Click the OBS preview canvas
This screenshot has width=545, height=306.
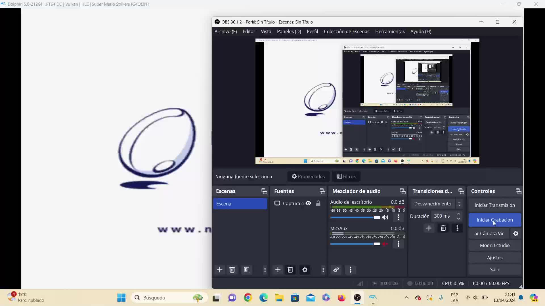[x=367, y=101]
